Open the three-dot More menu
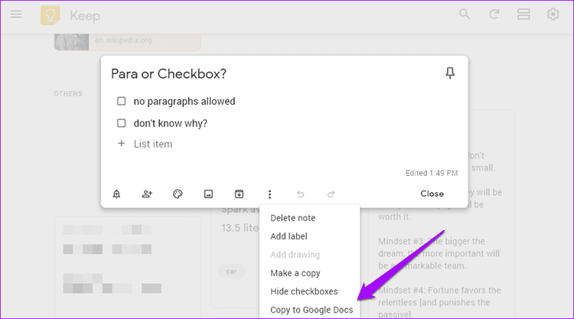 pos(270,194)
